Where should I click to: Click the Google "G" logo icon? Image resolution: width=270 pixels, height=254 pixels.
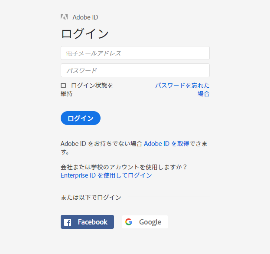pos(129,222)
